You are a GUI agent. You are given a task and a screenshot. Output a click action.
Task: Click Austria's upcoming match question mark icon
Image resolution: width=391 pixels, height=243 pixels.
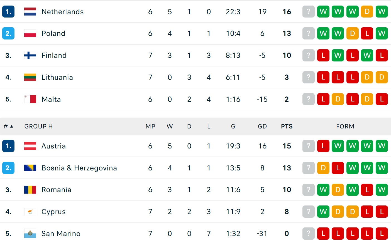click(x=308, y=146)
